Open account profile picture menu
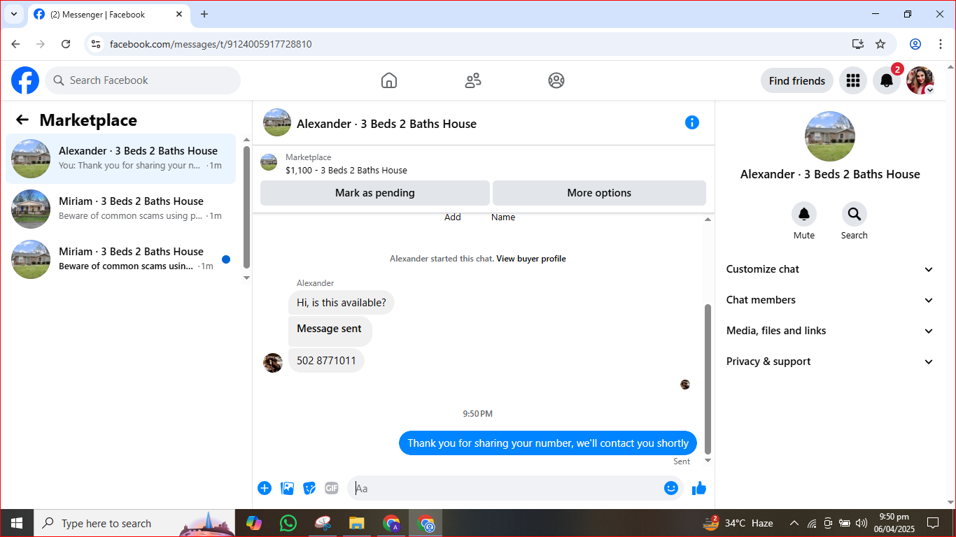 click(920, 80)
